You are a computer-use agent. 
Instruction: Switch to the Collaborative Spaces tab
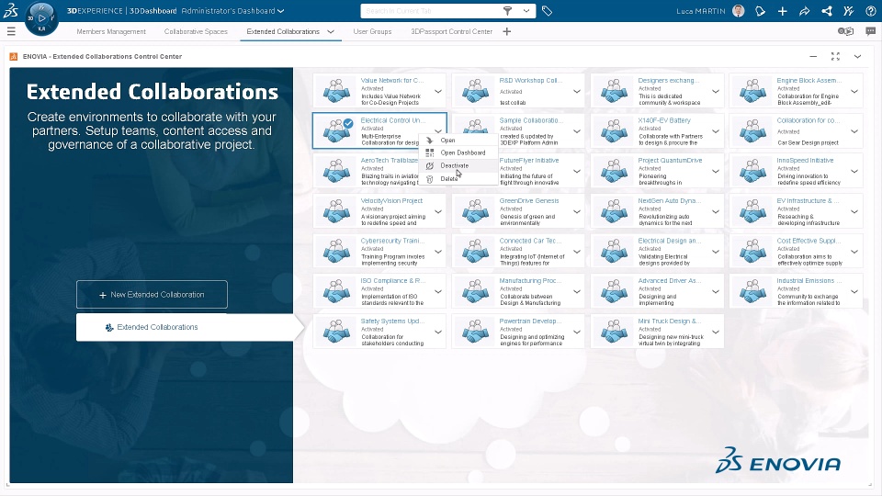coord(196,31)
